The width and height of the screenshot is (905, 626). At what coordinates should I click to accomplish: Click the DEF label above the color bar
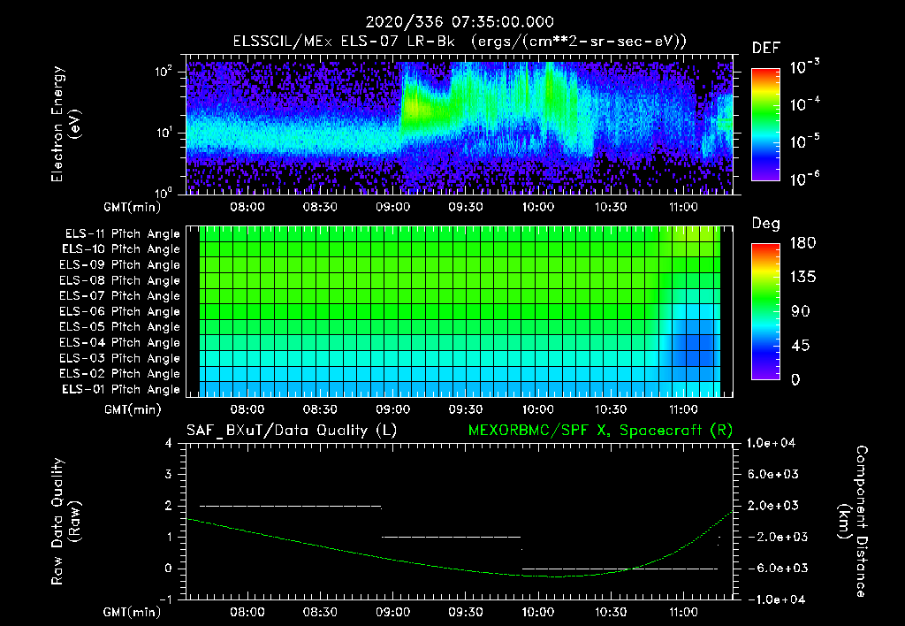pos(765,49)
